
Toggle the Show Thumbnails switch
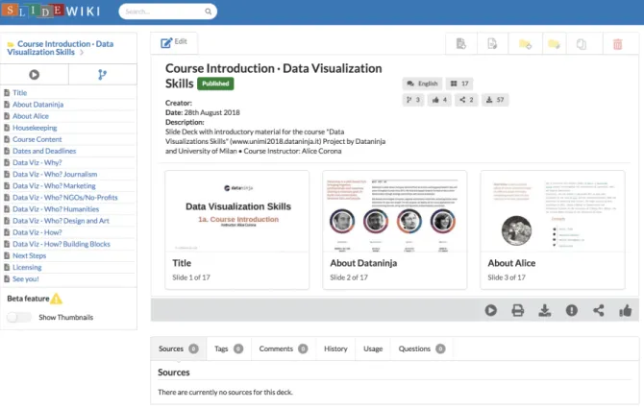click(19, 317)
